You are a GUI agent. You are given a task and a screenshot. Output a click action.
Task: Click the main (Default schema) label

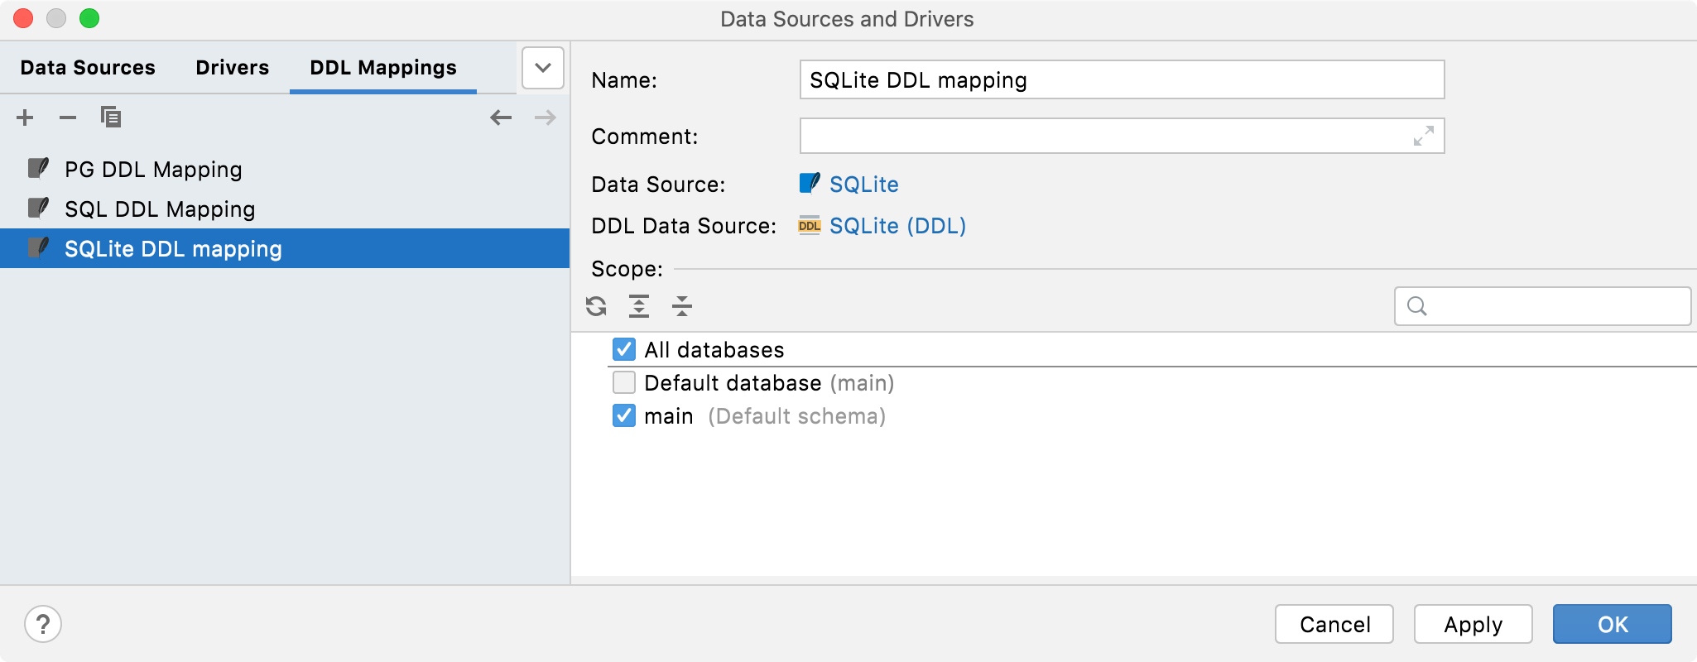765,416
